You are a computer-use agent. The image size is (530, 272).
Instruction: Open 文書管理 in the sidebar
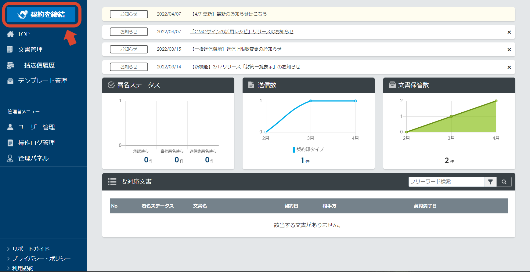(x=30, y=49)
